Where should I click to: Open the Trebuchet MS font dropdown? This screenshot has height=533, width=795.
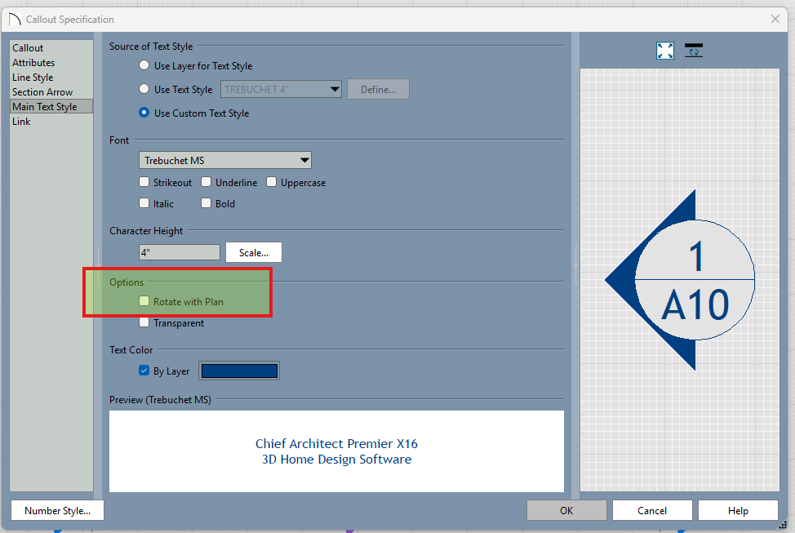224,161
